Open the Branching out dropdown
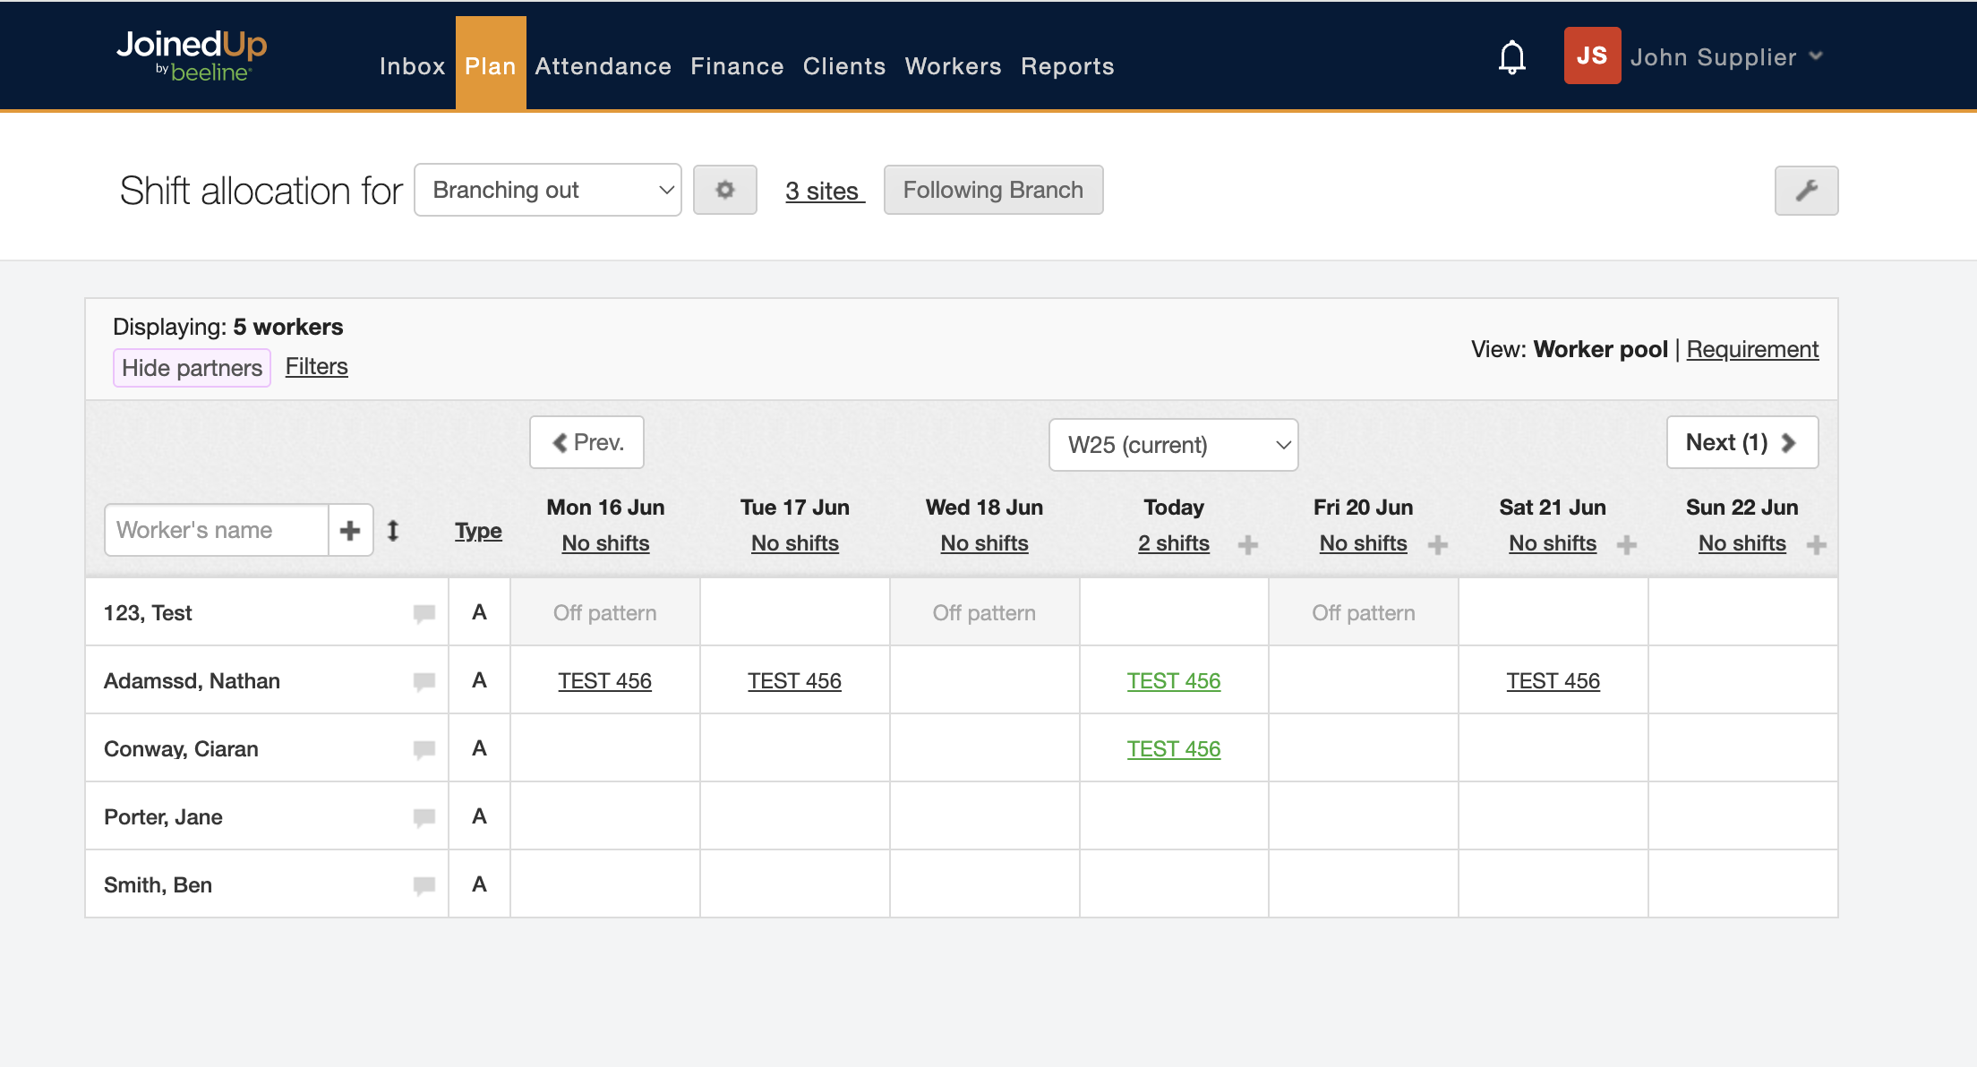This screenshot has height=1067, width=1977. pos(547,190)
